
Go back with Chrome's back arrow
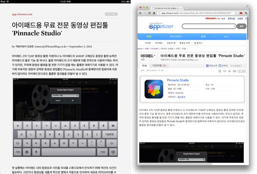pos(140,13)
